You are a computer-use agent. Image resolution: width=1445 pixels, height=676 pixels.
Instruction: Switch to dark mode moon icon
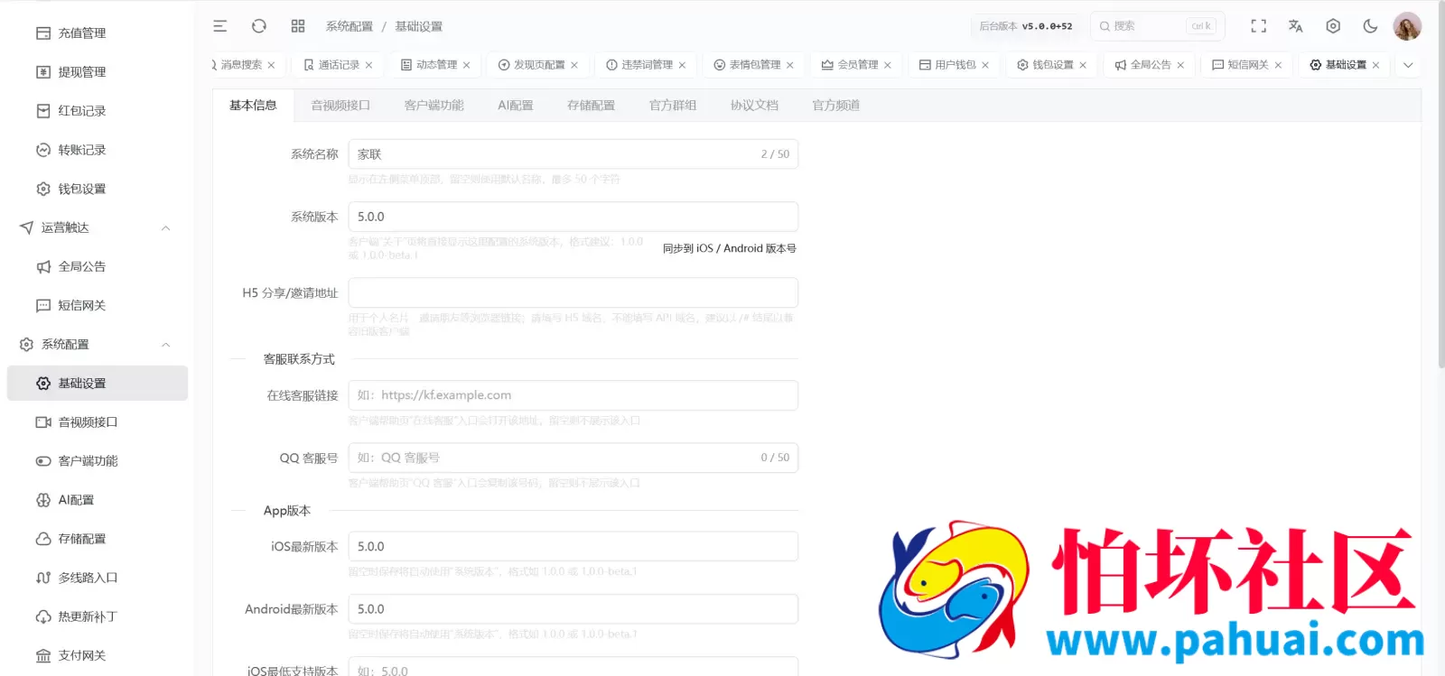coord(1370,26)
